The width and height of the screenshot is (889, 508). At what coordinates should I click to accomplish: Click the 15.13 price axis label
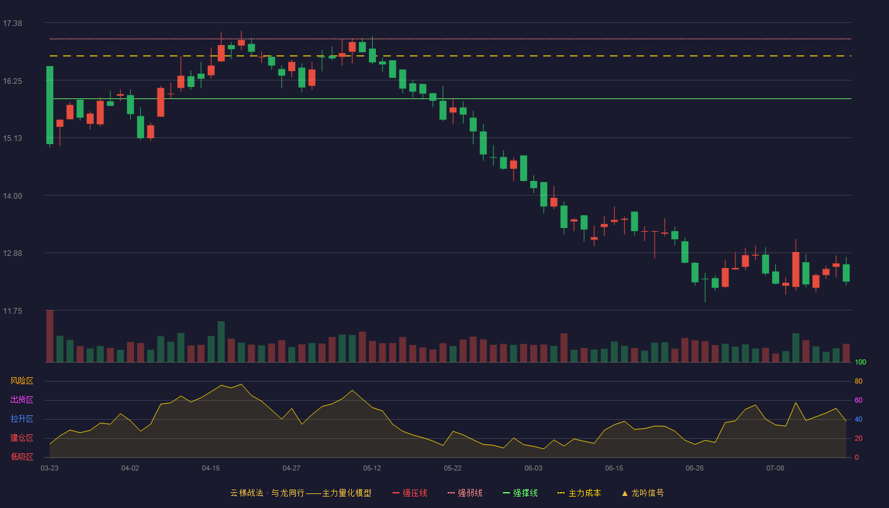tap(13, 138)
